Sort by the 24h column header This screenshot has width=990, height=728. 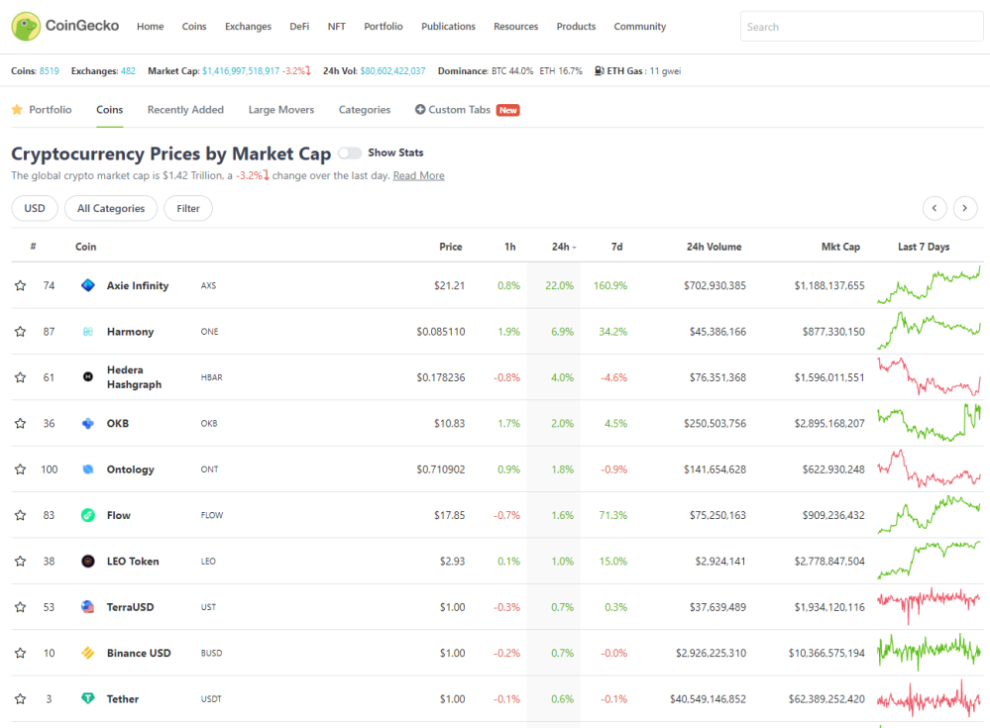[563, 247]
